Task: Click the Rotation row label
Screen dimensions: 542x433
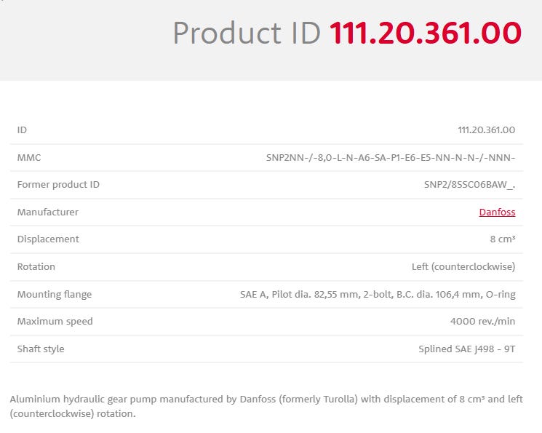Action: 36,267
